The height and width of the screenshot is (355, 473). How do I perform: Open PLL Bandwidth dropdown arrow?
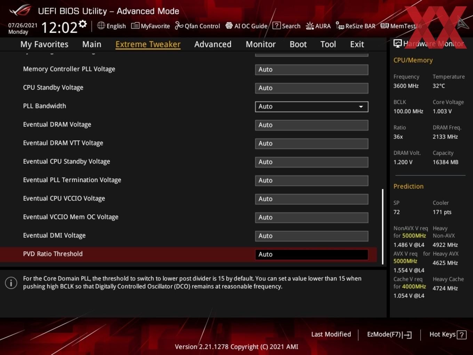[x=361, y=106]
